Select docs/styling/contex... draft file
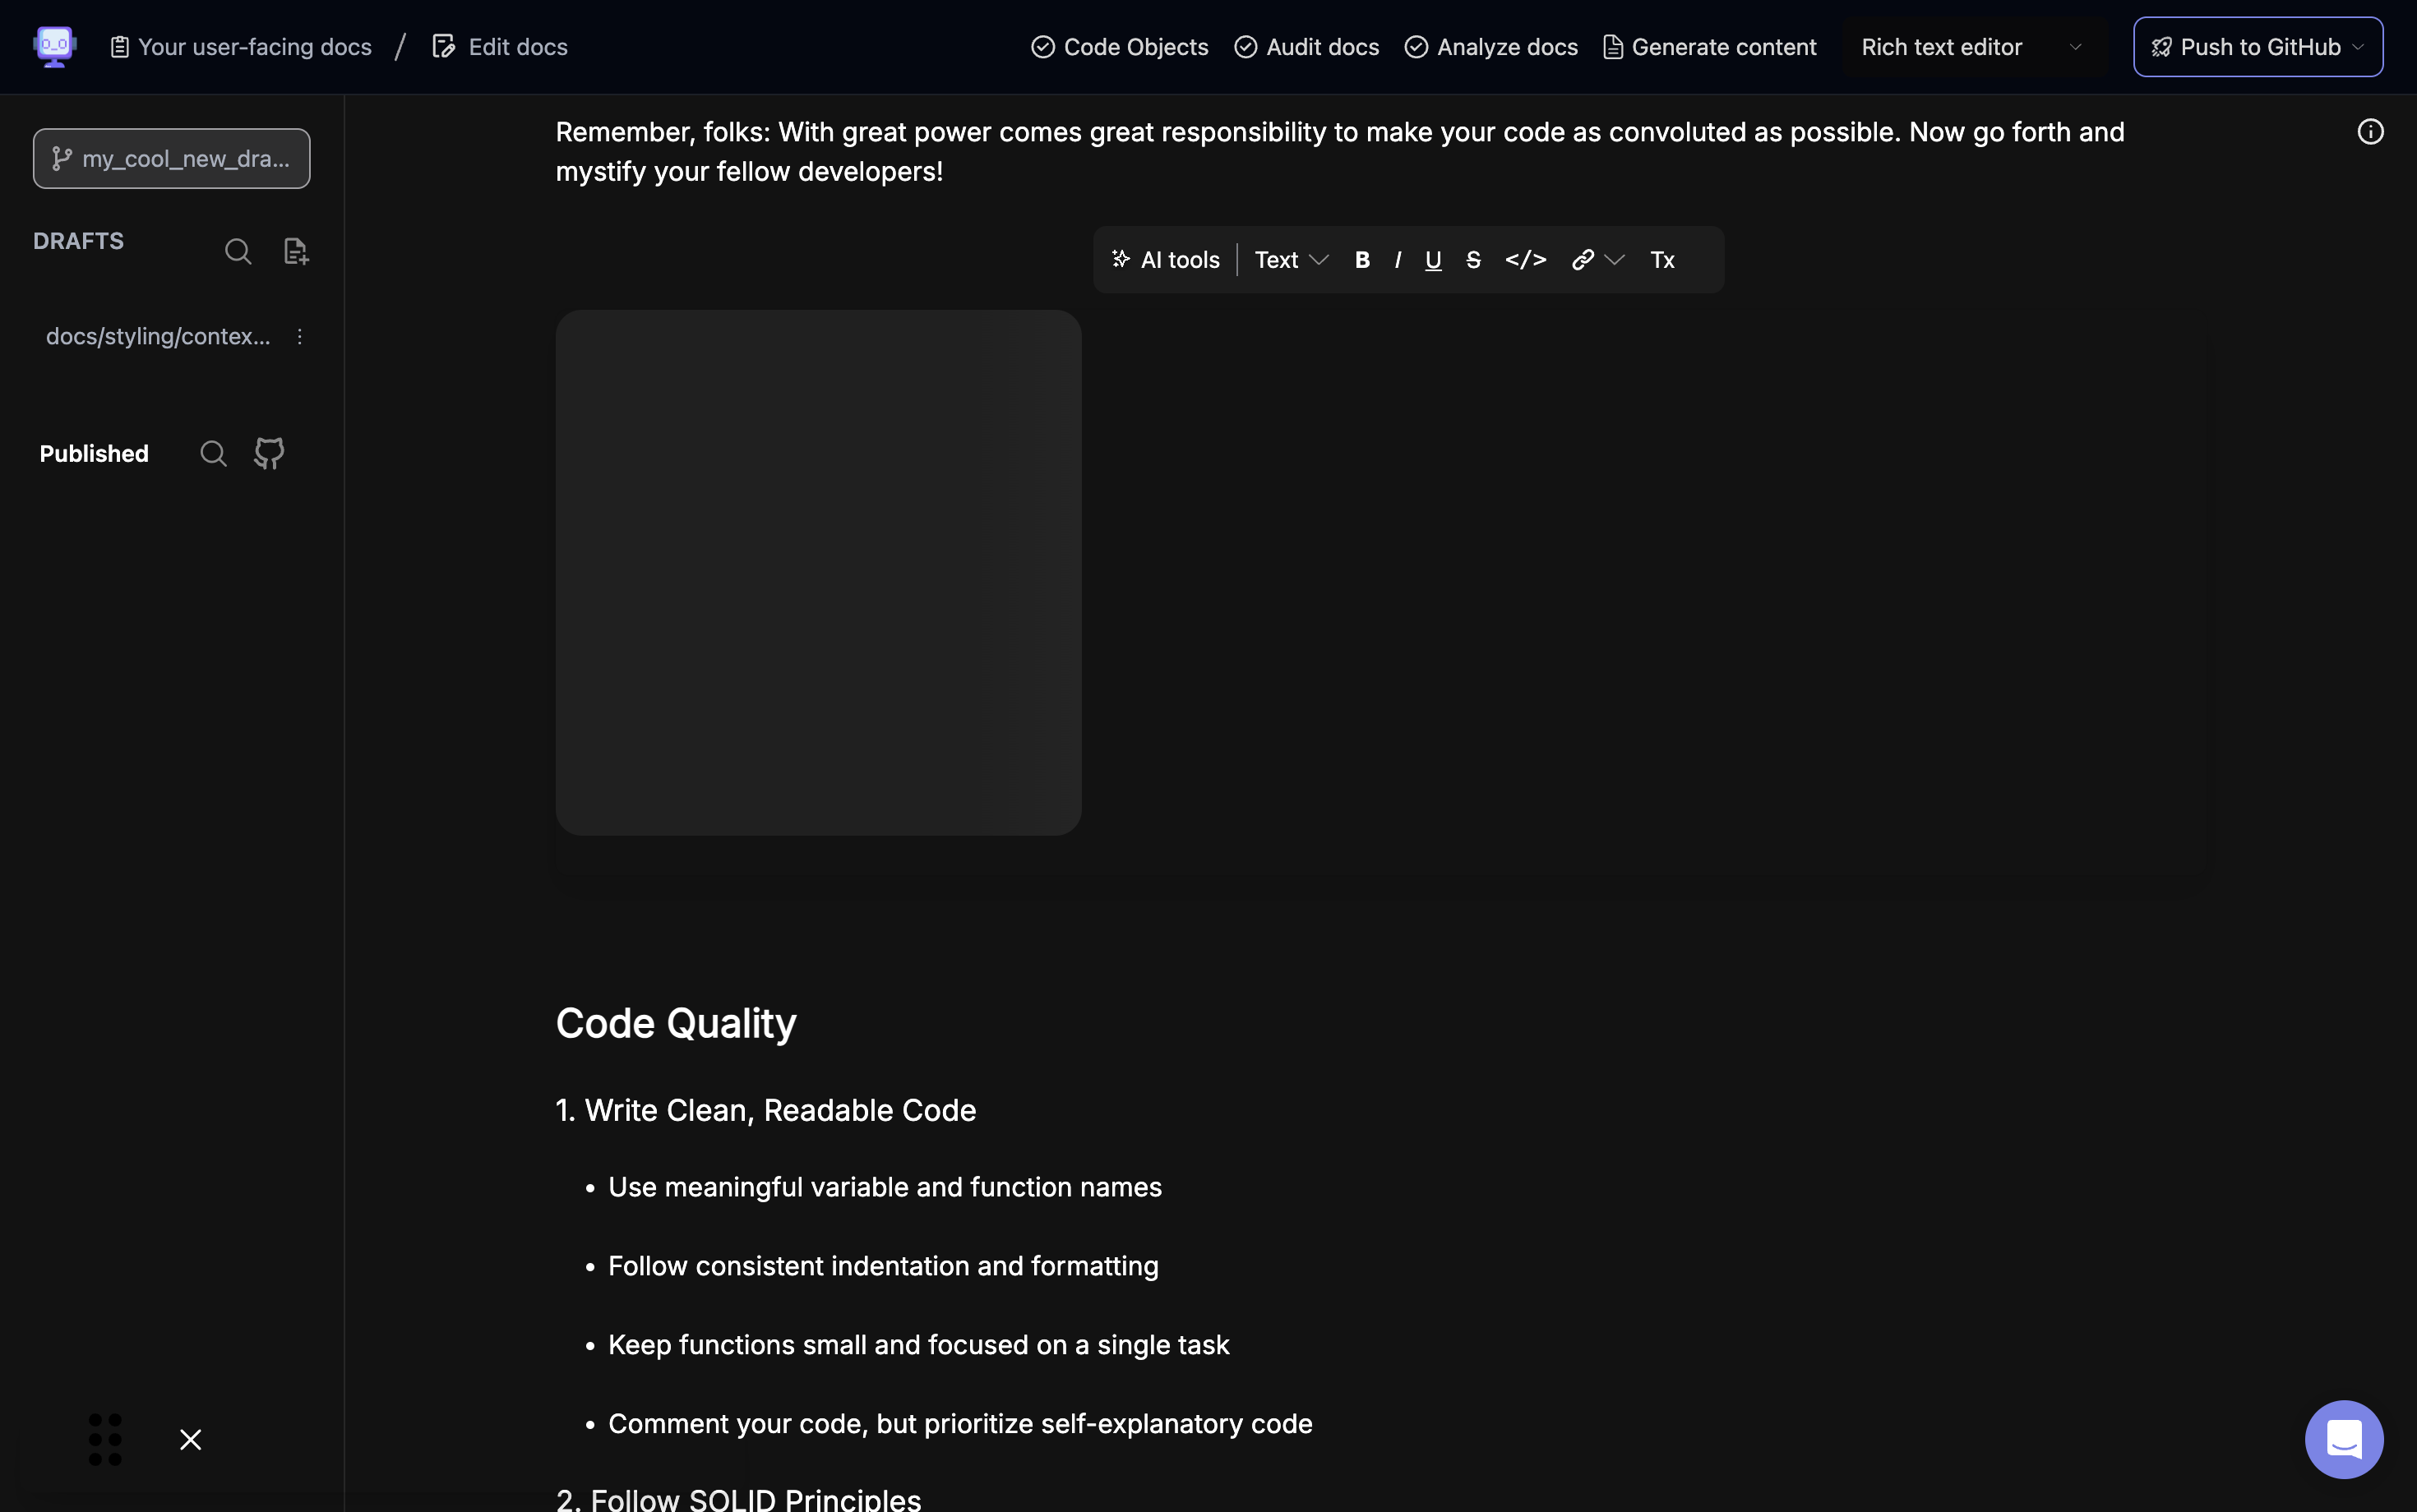This screenshot has width=2417, height=1512. [x=158, y=336]
